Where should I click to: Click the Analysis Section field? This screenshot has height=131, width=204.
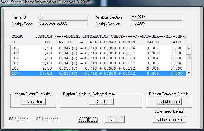157,17
